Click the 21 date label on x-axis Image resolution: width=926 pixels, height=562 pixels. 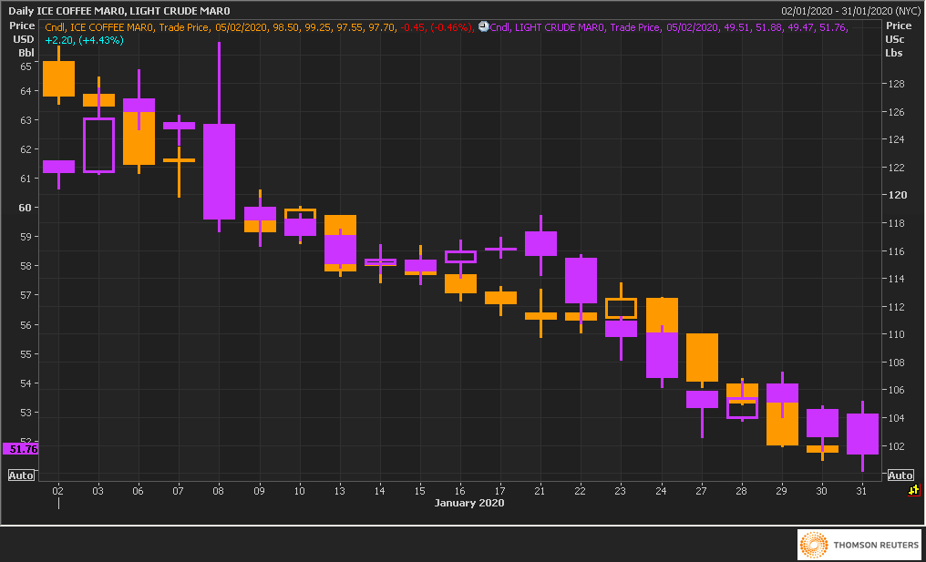(540, 491)
